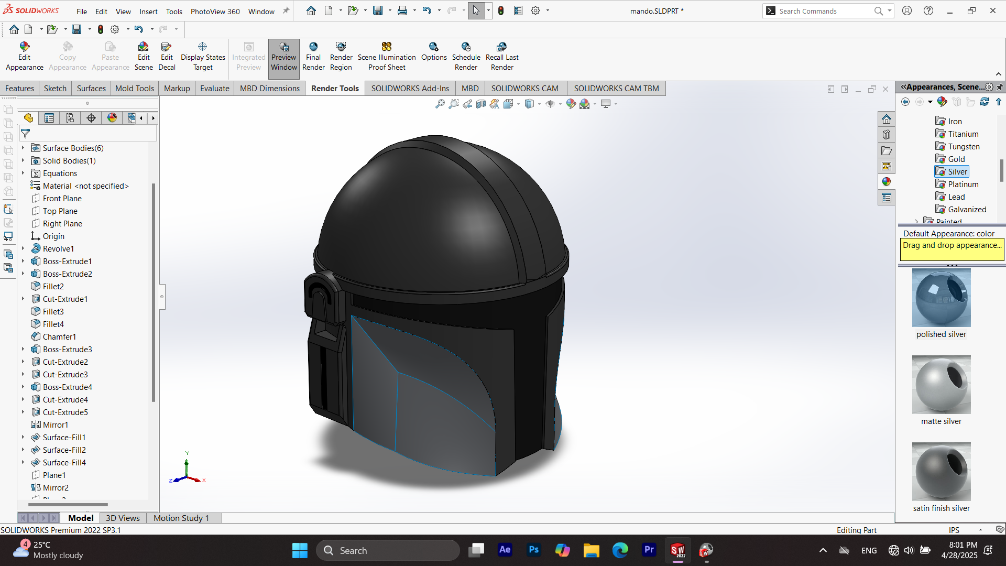1006x566 pixels.
Task: Select Gold appearance folder
Action: coord(950,159)
